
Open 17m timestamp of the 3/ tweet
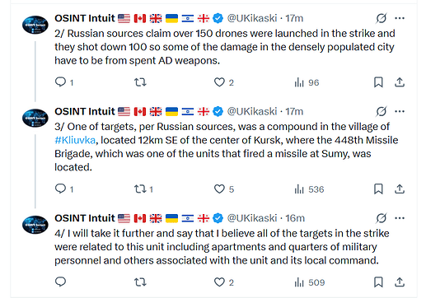click(294, 111)
